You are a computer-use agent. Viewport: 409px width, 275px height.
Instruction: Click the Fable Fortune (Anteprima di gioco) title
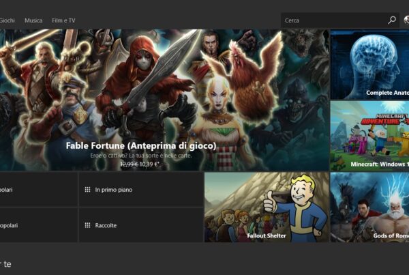[x=141, y=145]
